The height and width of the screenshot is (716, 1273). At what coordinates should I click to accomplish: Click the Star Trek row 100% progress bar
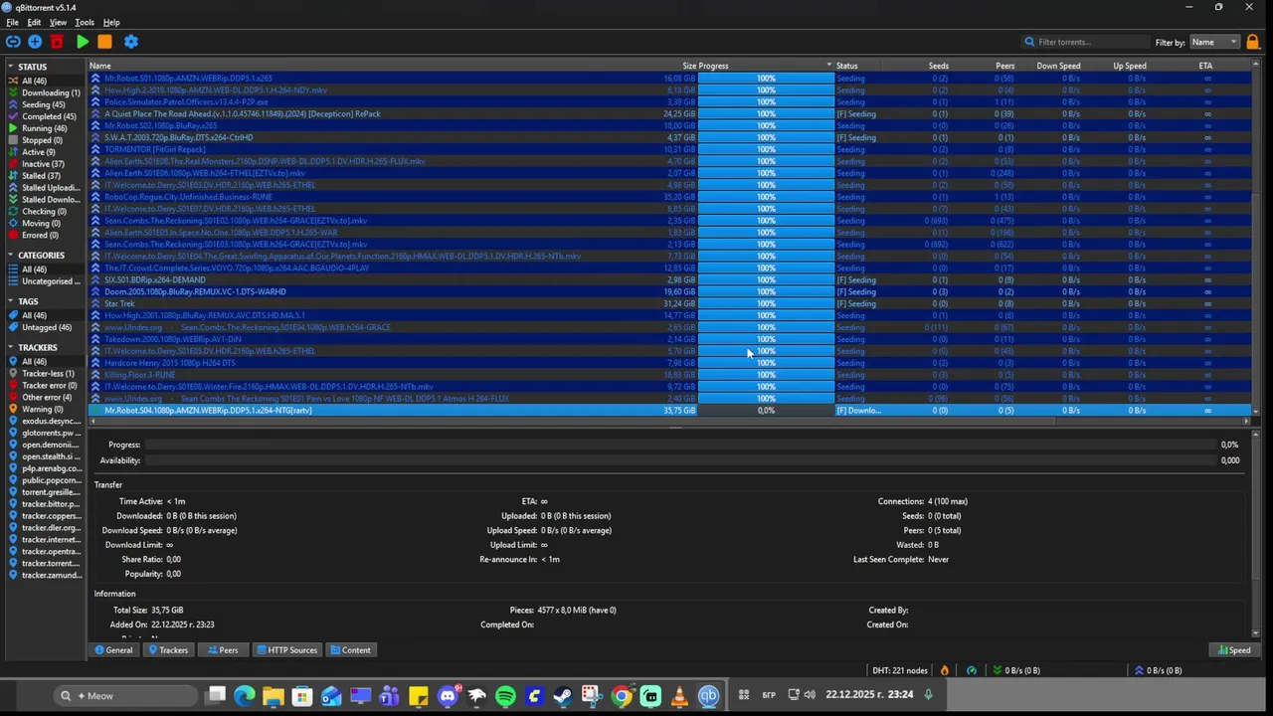[766, 303]
